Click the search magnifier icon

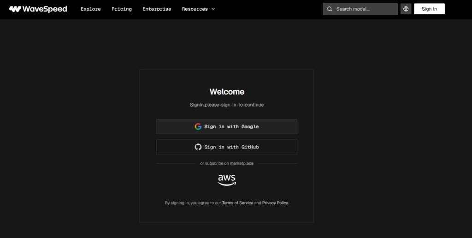330,9
